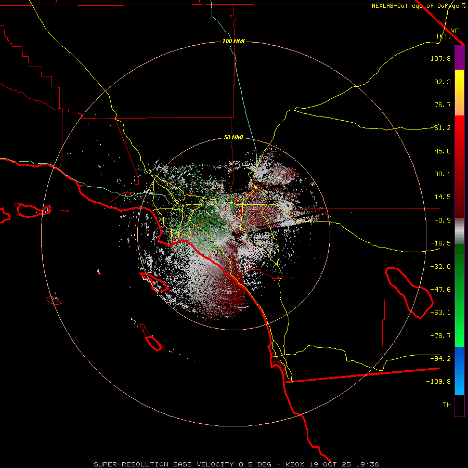
Task: Click the 50 NMI range ring label
Action: click(x=233, y=138)
